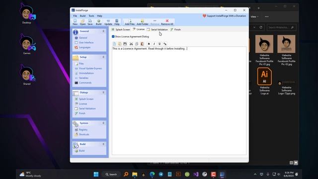Click the Add Folder toolbar icon
The width and height of the screenshot is (318, 179).
point(143,22)
